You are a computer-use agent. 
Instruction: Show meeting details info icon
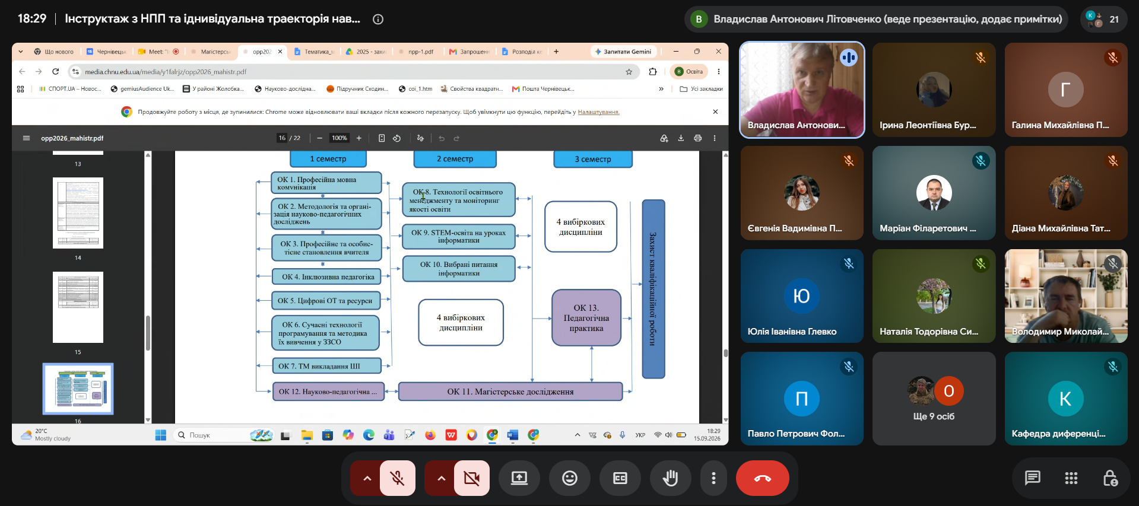pyautogui.click(x=378, y=19)
